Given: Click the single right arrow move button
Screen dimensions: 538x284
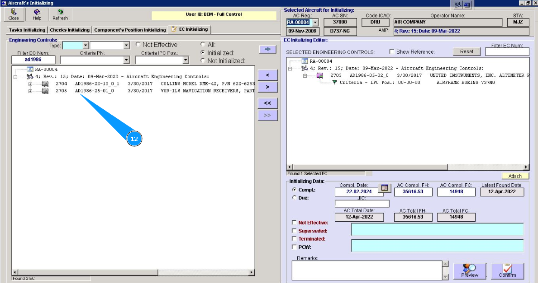Looking at the screenshot, I should (x=267, y=86).
